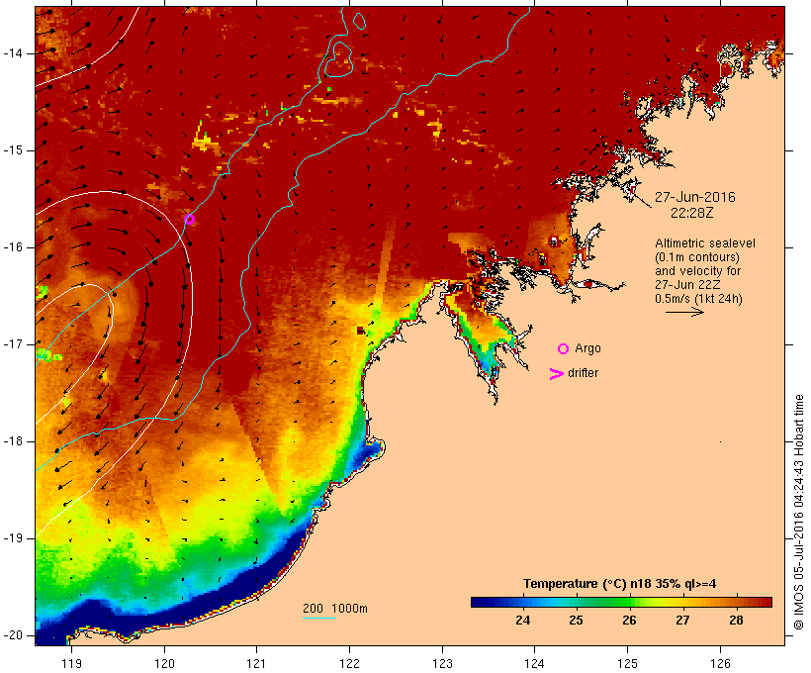Image resolution: width=811 pixels, height=673 pixels.
Task: Click the longitude axis label 122
Action: click(350, 663)
